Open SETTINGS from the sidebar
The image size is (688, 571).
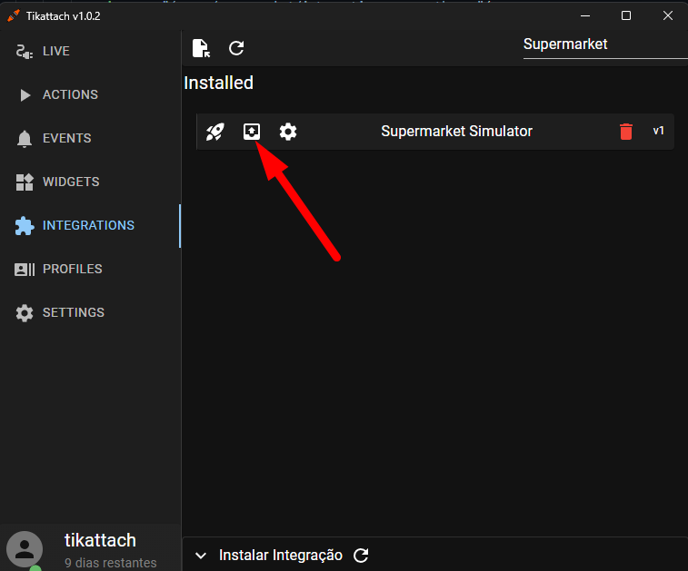coord(90,313)
